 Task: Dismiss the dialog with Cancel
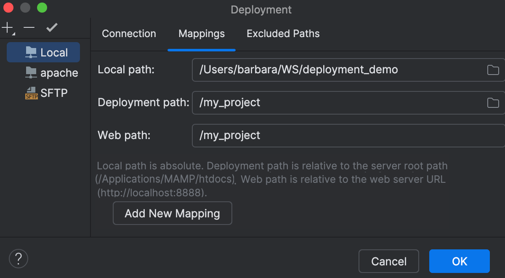(x=388, y=261)
